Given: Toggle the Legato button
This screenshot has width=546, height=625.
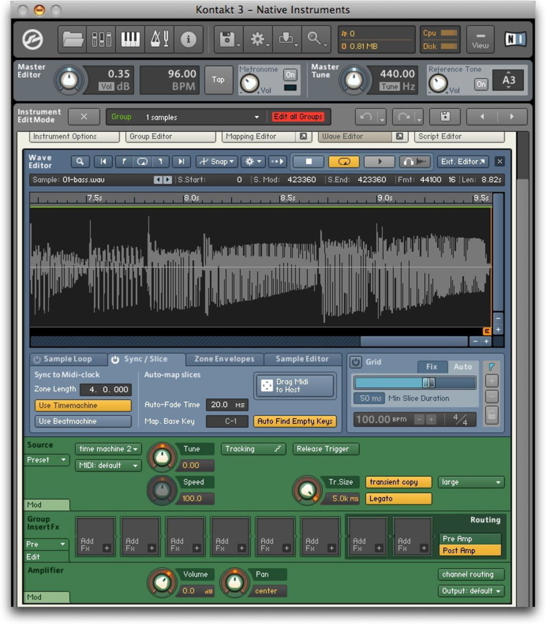Looking at the screenshot, I should pyautogui.click(x=399, y=498).
